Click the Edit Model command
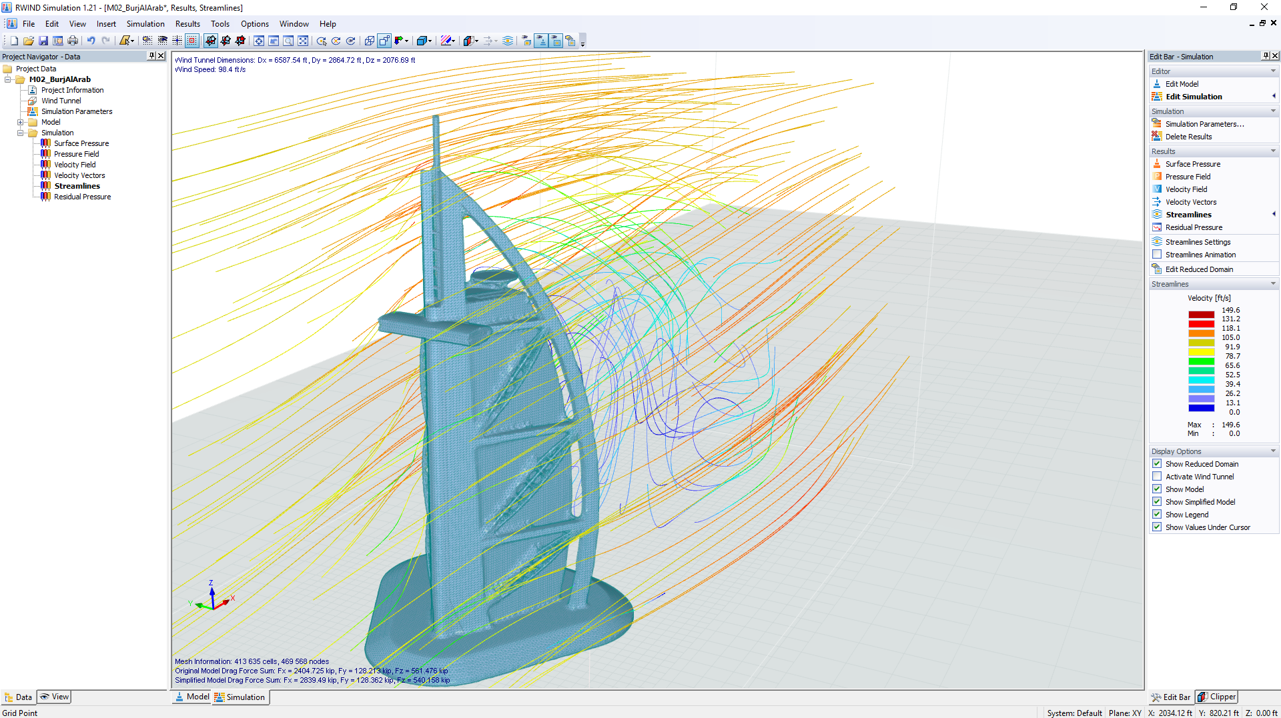Screen dimensions: 1281x718 pyautogui.click(x=1180, y=83)
